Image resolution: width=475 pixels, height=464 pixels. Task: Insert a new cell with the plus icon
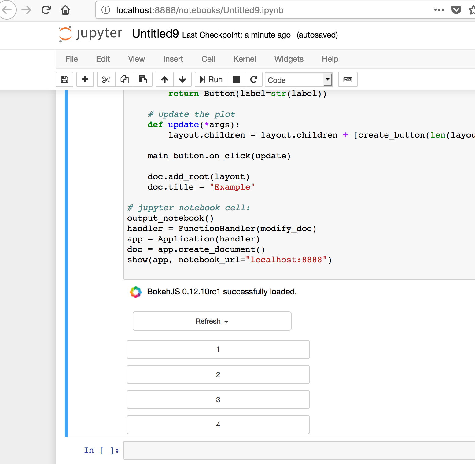tap(85, 79)
